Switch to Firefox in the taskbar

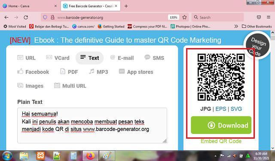click(90, 156)
